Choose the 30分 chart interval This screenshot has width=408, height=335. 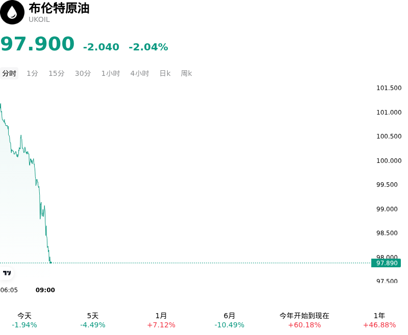coord(83,73)
